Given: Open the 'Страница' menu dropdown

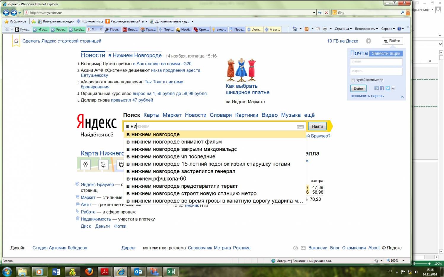Looking at the screenshot, I should click(343, 29).
